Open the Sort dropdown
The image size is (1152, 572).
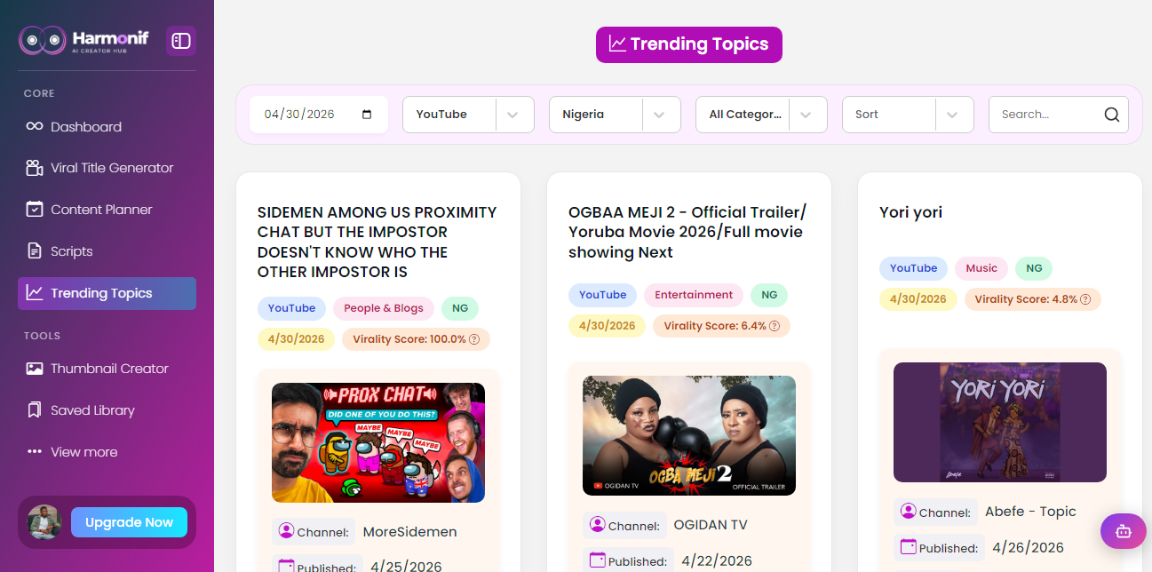908,115
